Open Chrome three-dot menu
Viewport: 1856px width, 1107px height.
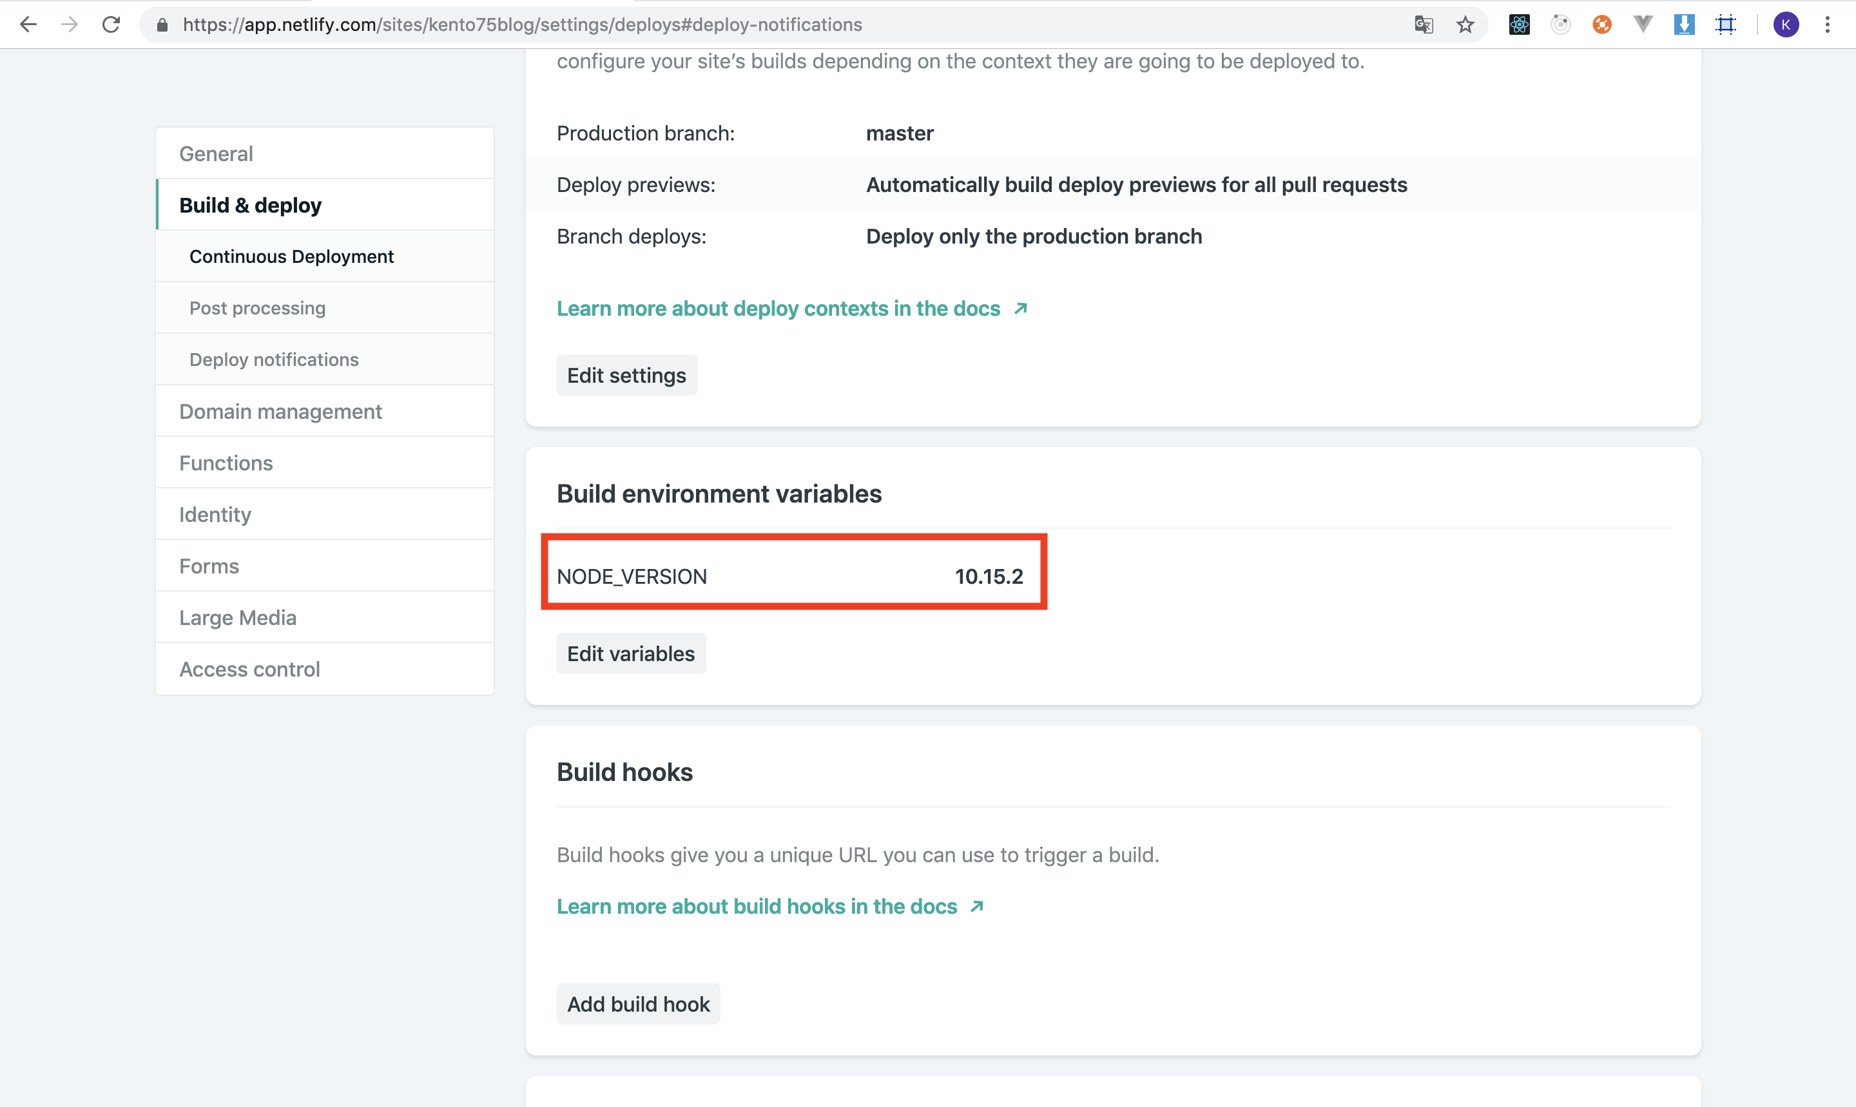[x=1827, y=24]
